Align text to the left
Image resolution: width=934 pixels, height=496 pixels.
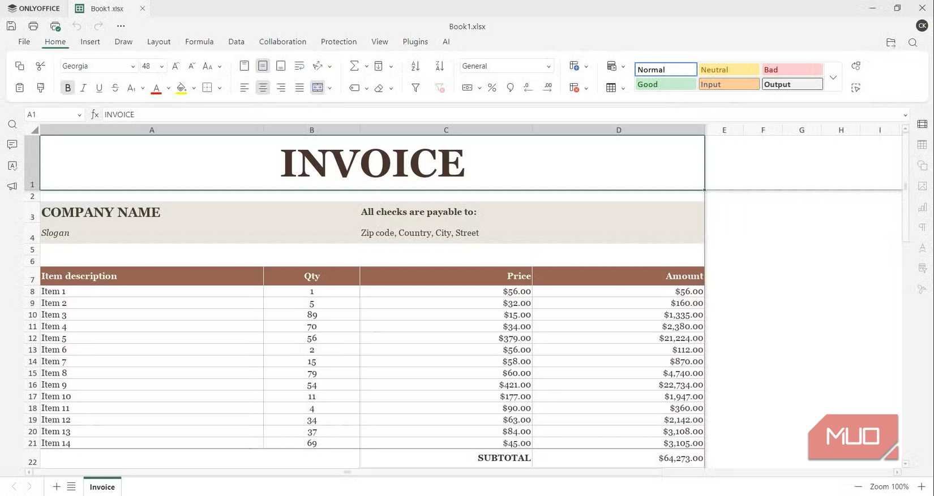[245, 88]
